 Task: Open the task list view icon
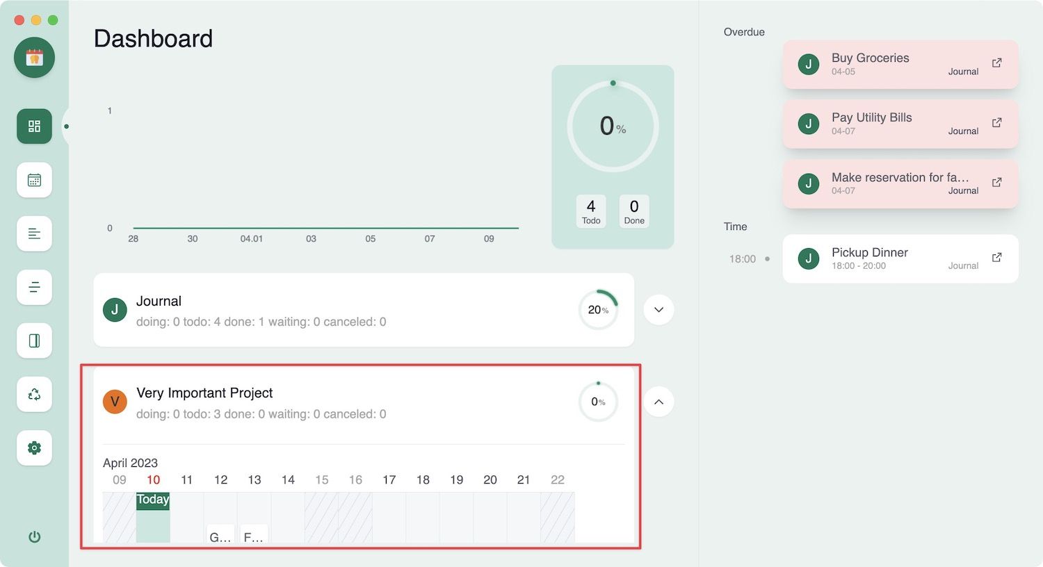34,233
